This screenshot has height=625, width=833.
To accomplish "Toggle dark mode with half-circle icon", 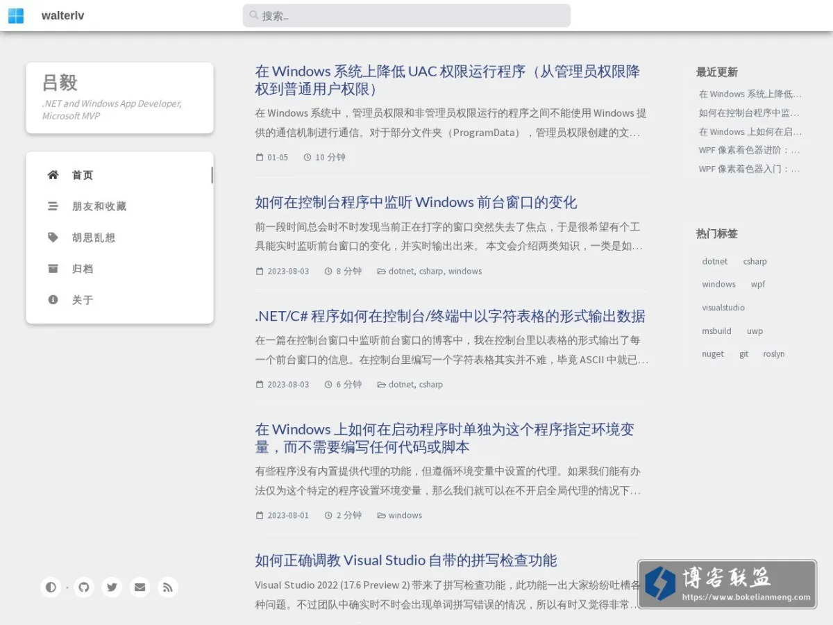I will point(51,587).
